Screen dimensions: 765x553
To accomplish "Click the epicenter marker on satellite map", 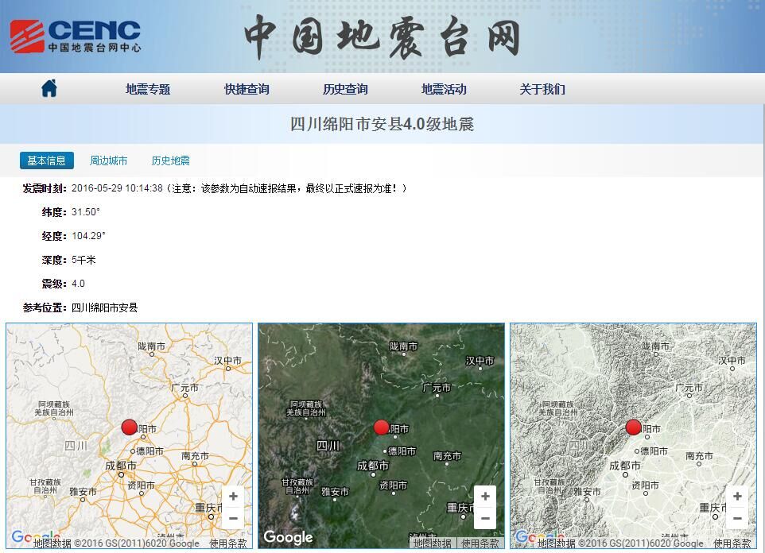I will click(382, 427).
